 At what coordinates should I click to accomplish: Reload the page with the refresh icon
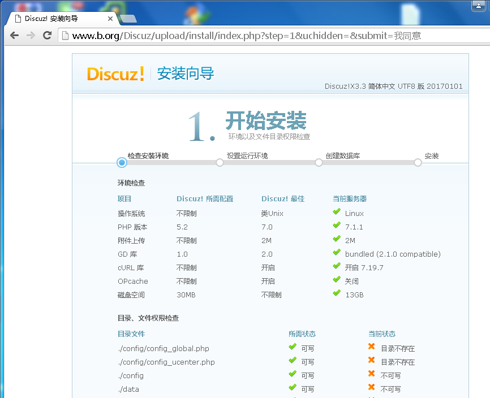point(47,35)
